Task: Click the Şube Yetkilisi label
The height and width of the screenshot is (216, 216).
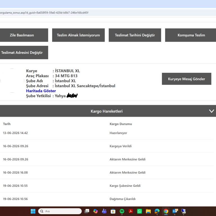Action: [x=38, y=96]
